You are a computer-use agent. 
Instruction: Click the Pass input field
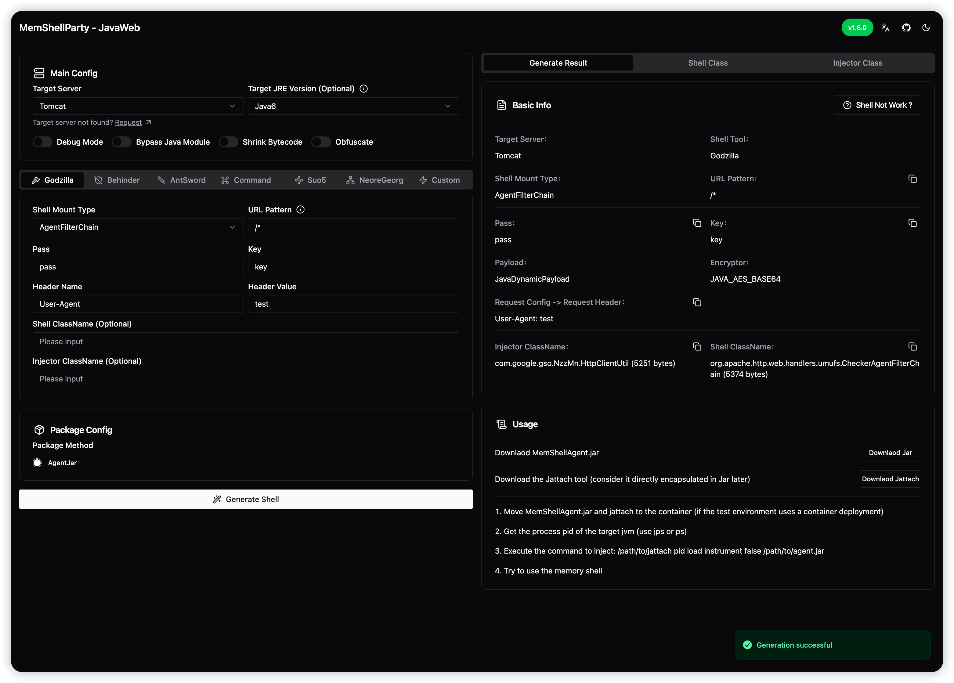click(138, 267)
